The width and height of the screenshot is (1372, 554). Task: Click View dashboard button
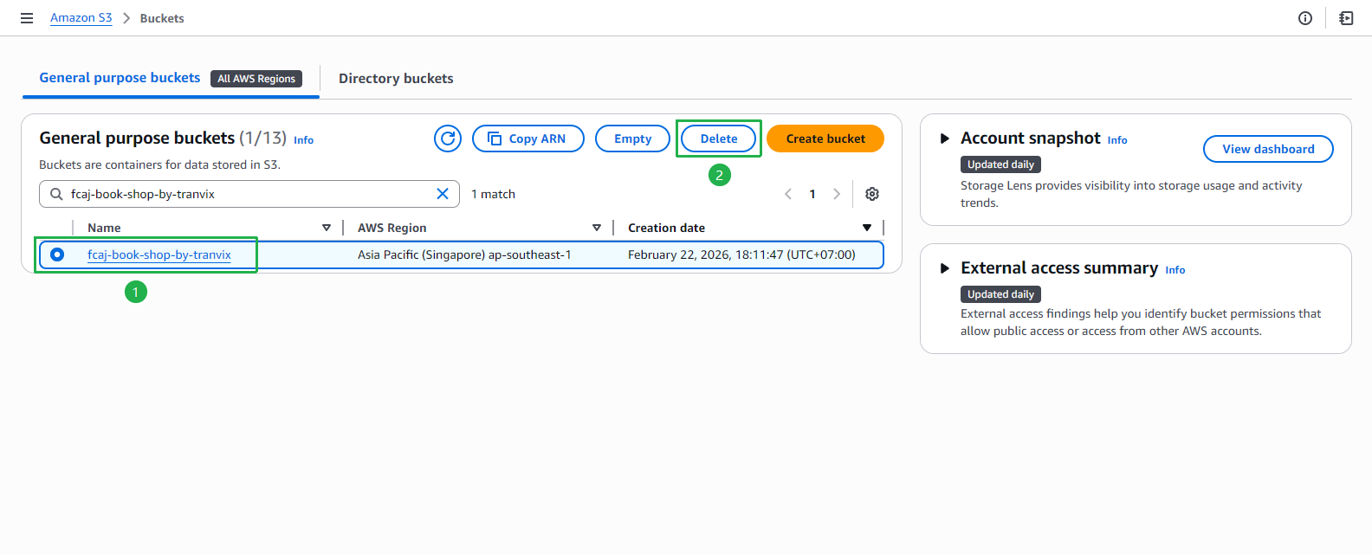point(1268,149)
